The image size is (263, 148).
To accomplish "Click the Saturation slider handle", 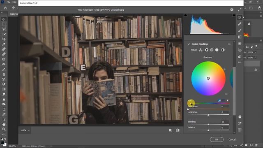I will (188, 109).
